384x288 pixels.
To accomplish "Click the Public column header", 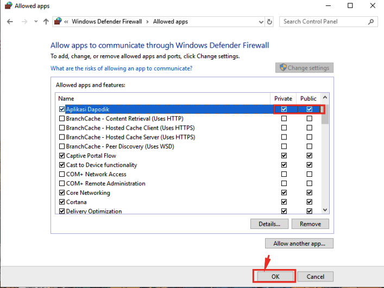I will click(x=309, y=99).
